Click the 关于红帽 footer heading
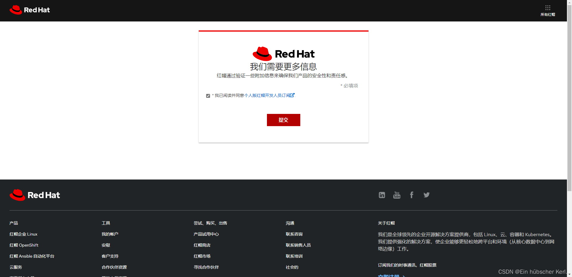 click(x=386, y=223)
